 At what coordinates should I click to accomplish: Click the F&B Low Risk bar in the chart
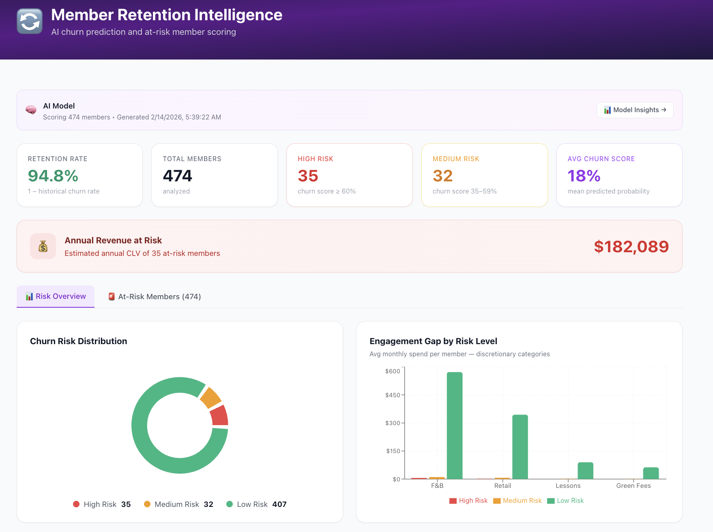tap(454, 425)
